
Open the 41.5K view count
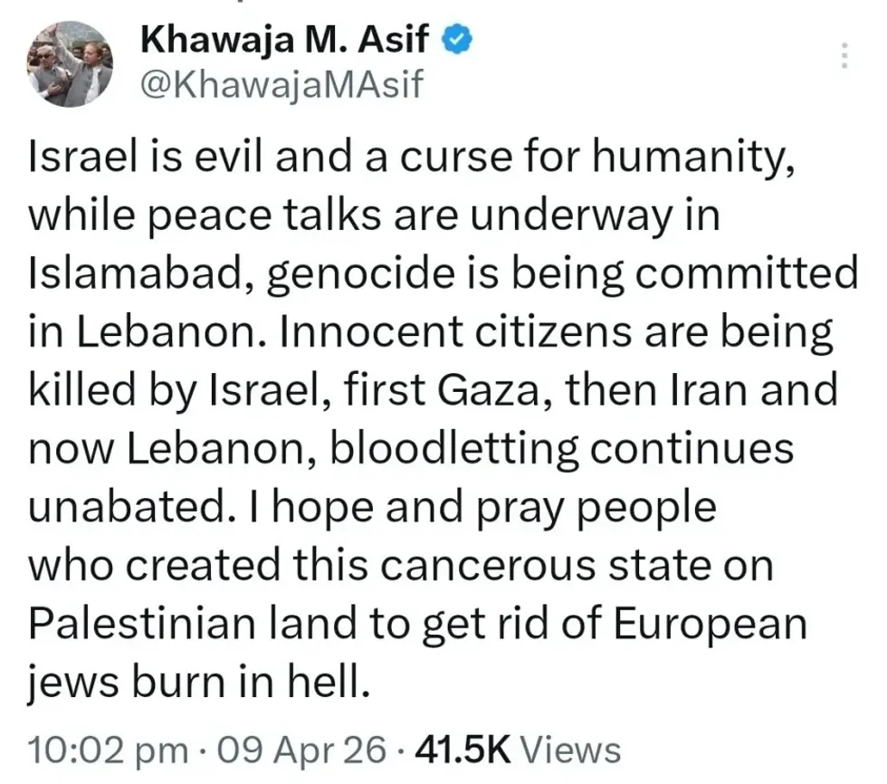tap(462, 750)
